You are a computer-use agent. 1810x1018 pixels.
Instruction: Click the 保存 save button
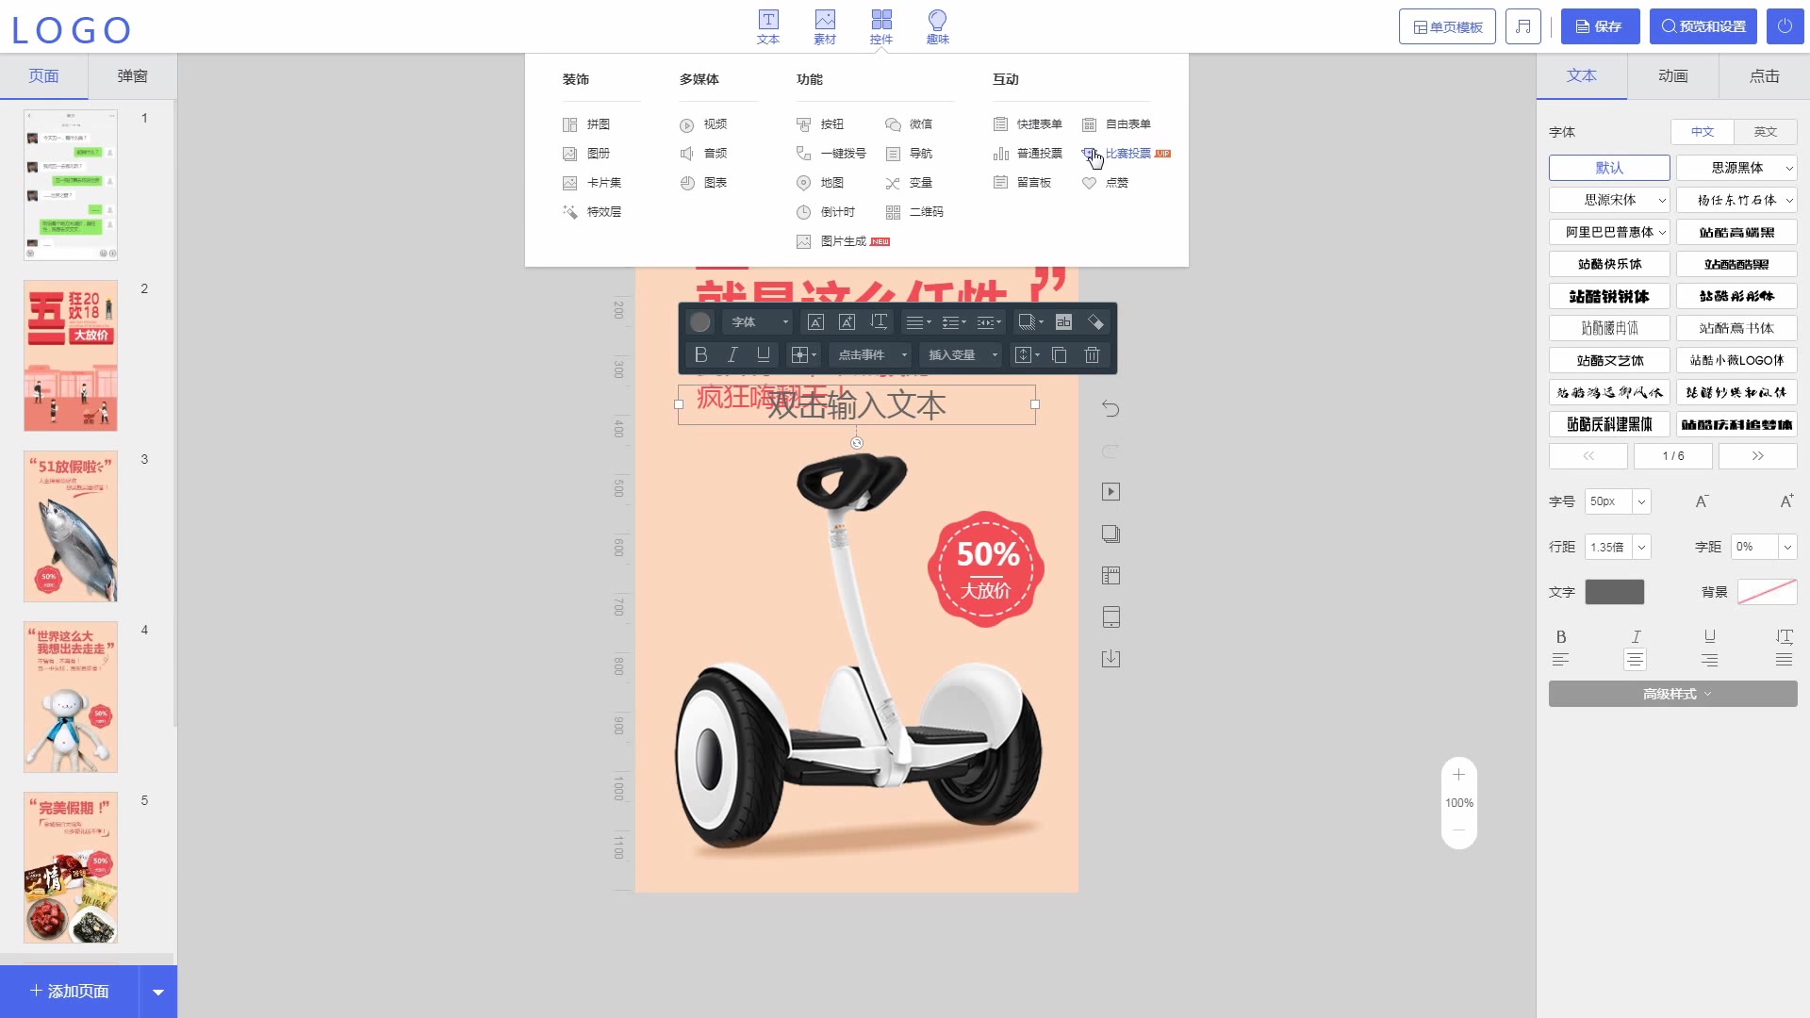[x=1600, y=26]
